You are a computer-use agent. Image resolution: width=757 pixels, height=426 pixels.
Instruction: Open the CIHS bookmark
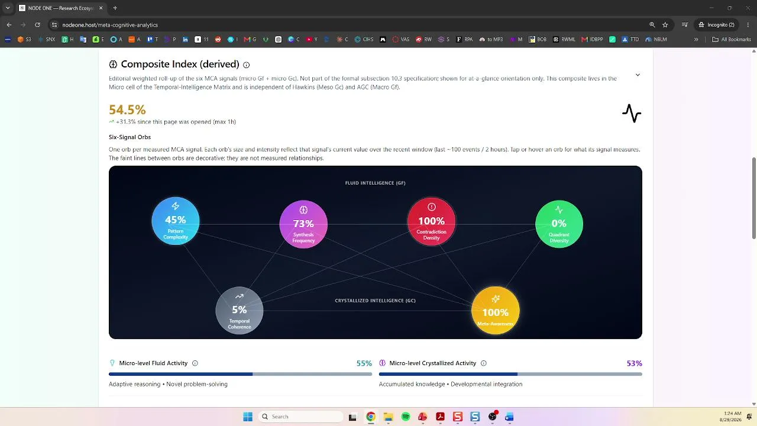tap(364, 40)
